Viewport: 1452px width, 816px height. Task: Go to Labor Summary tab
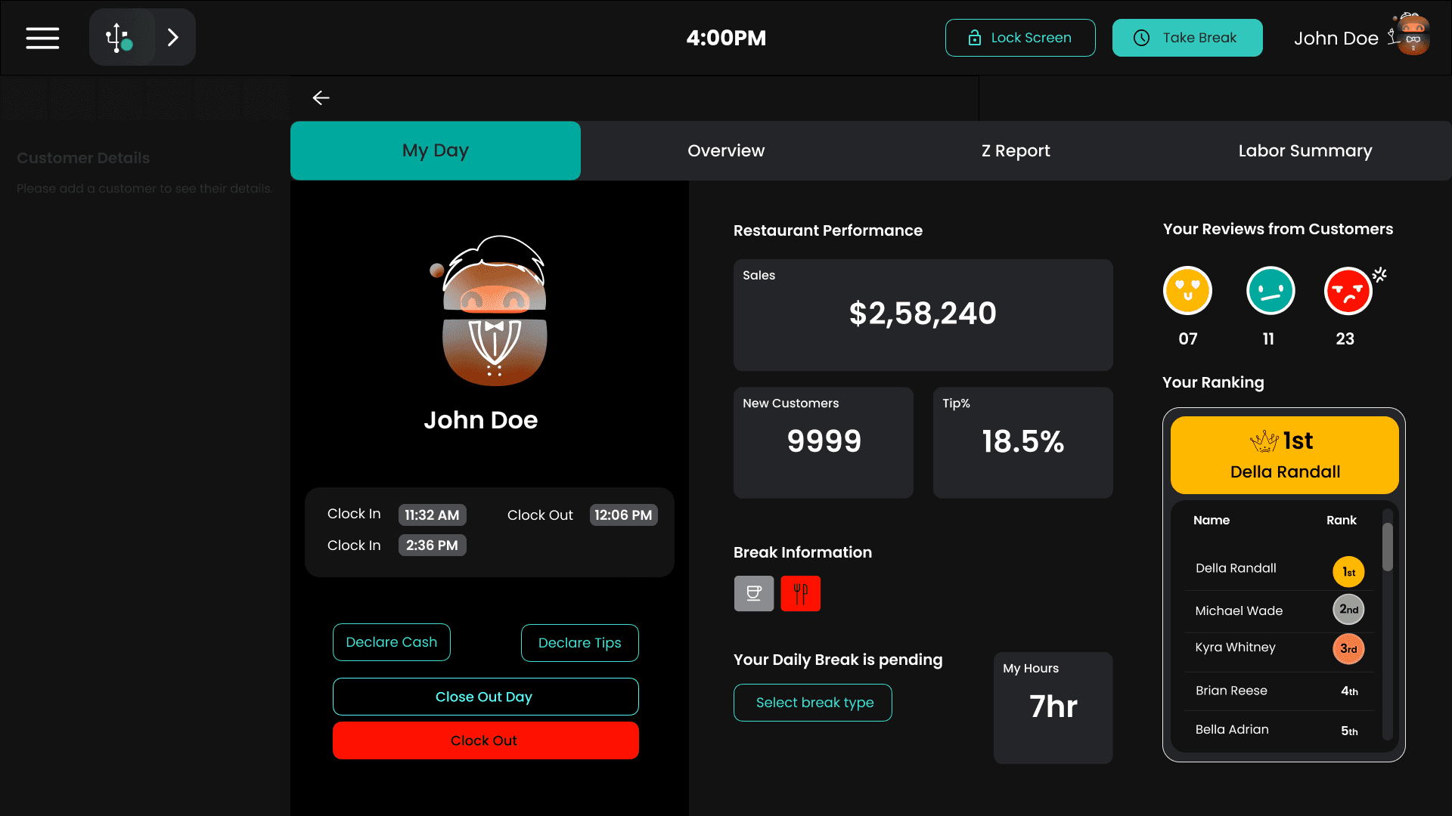pyautogui.click(x=1305, y=150)
